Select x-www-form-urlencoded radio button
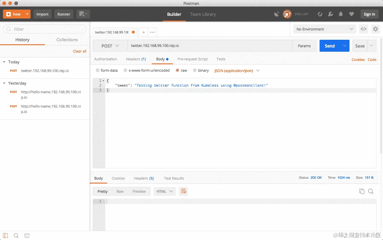The width and height of the screenshot is (383, 240). [125, 71]
